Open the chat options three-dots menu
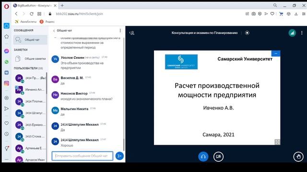This screenshot has width=307, height=172. point(120,31)
